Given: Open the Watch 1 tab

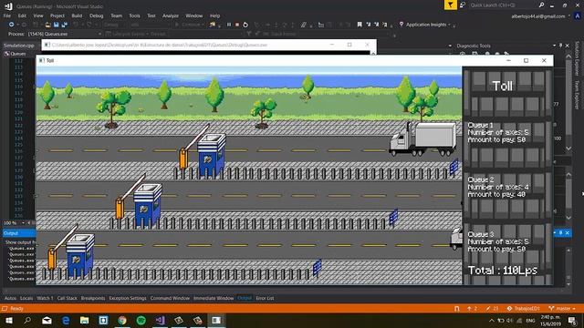Looking at the screenshot, I should [45, 298].
